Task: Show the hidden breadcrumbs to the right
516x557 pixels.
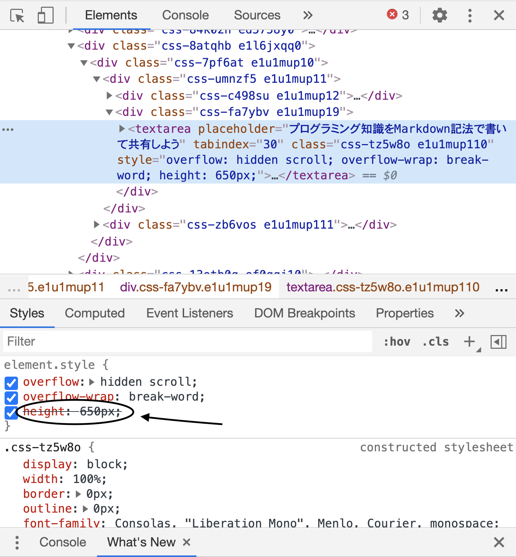Action: pyautogui.click(x=502, y=290)
